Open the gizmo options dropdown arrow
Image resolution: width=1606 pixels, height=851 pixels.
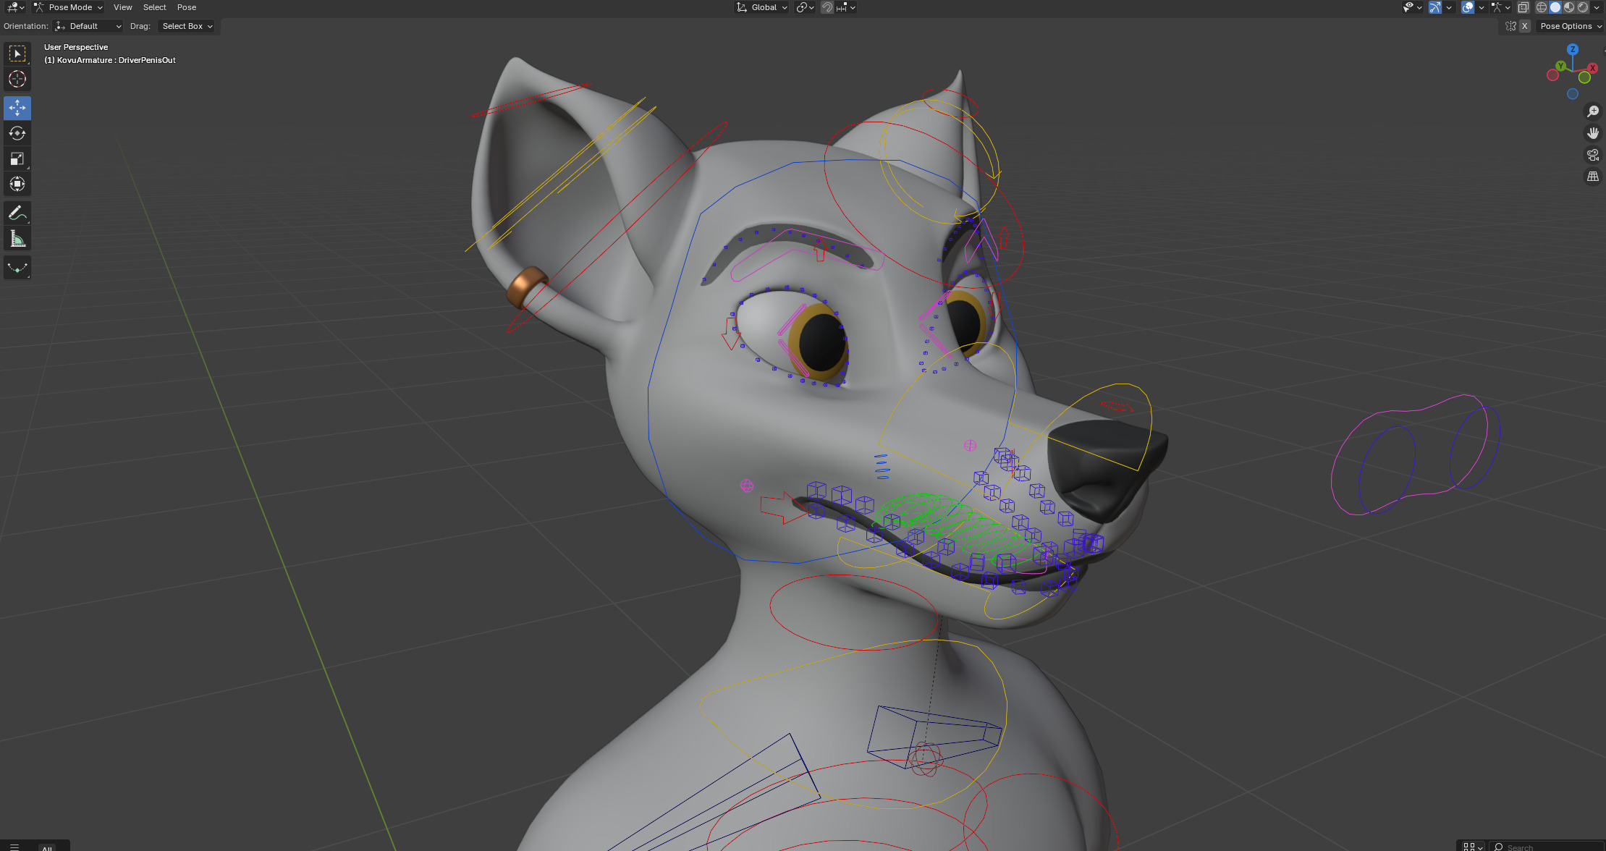coord(1449,7)
